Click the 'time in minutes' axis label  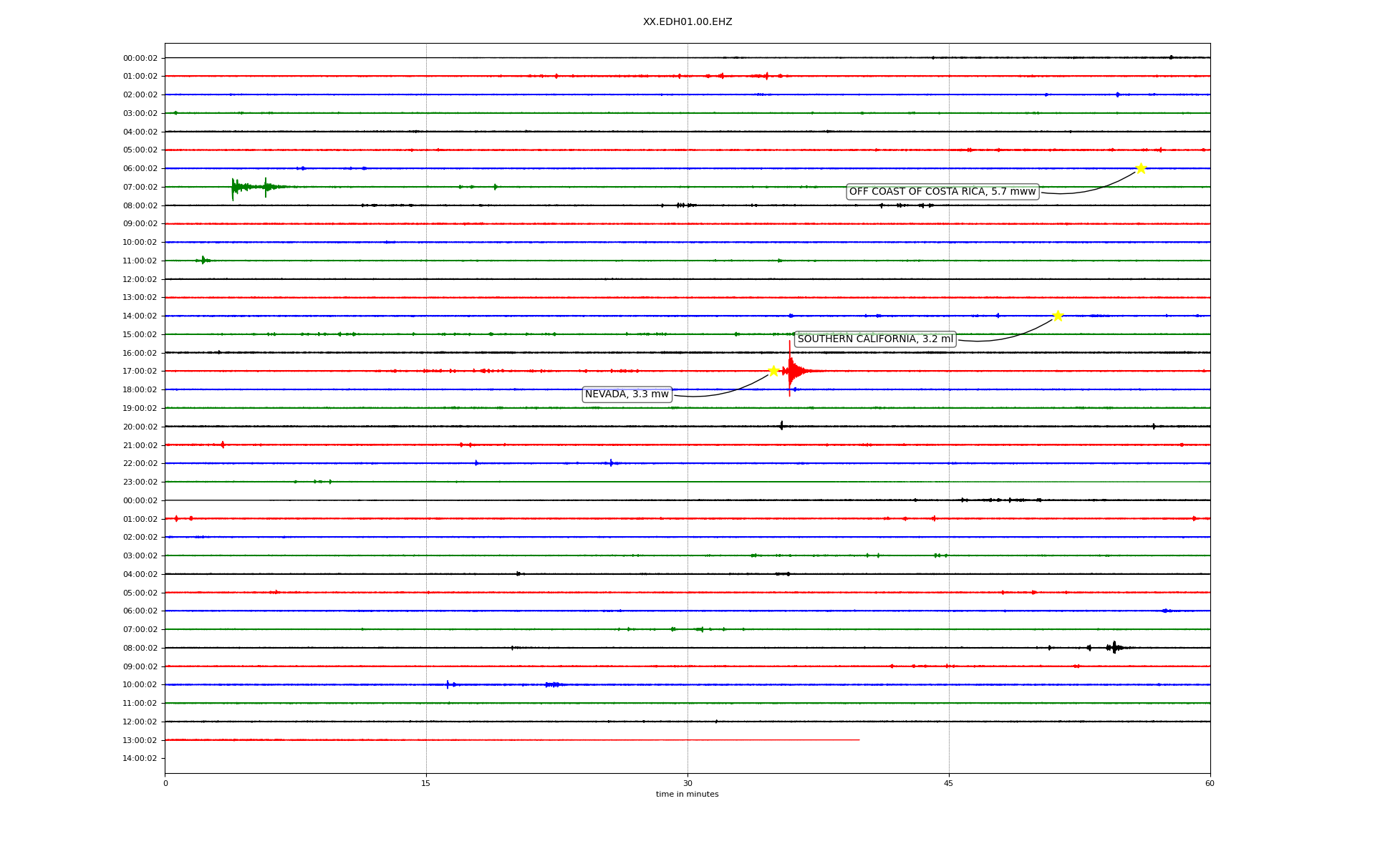point(687,795)
